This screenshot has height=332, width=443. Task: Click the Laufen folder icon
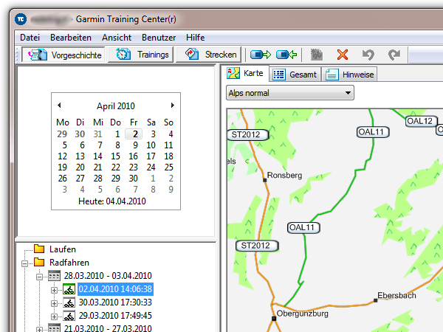pyautogui.click(x=39, y=249)
